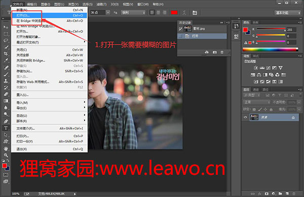Select the Eraser tool
304x197 pixels.
click(x=6, y=94)
